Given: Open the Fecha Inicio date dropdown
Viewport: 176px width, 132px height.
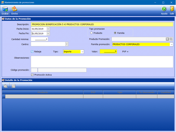Looking at the screenshot, I should pyautogui.click(x=48, y=29).
